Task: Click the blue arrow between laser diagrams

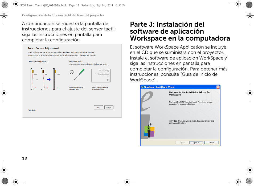Action: (49, 79)
